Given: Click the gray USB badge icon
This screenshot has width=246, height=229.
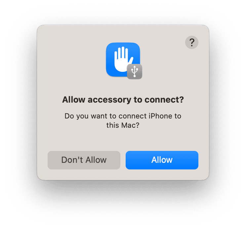Looking at the screenshot, I should click(135, 71).
